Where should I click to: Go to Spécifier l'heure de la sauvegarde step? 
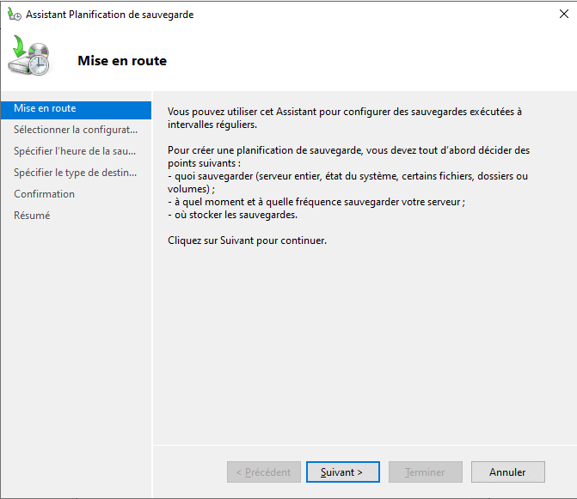(75, 151)
